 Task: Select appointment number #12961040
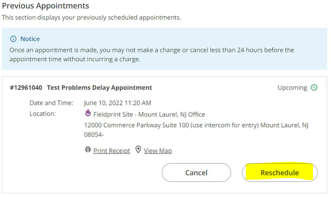26,88
